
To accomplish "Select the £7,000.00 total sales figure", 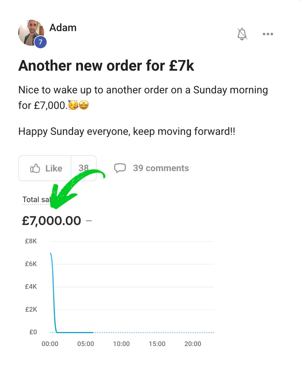I will [x=52, y=221].
